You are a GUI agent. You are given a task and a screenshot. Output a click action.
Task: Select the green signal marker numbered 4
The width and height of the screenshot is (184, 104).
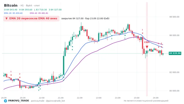pyautogui.click(x=72, y=50)
